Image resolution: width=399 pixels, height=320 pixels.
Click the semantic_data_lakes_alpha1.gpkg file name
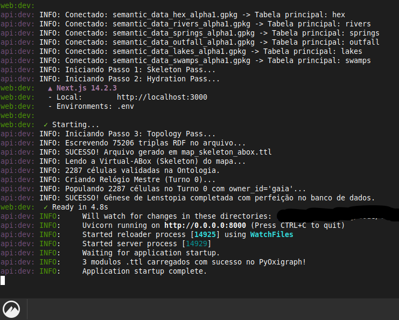coord(179,51)
